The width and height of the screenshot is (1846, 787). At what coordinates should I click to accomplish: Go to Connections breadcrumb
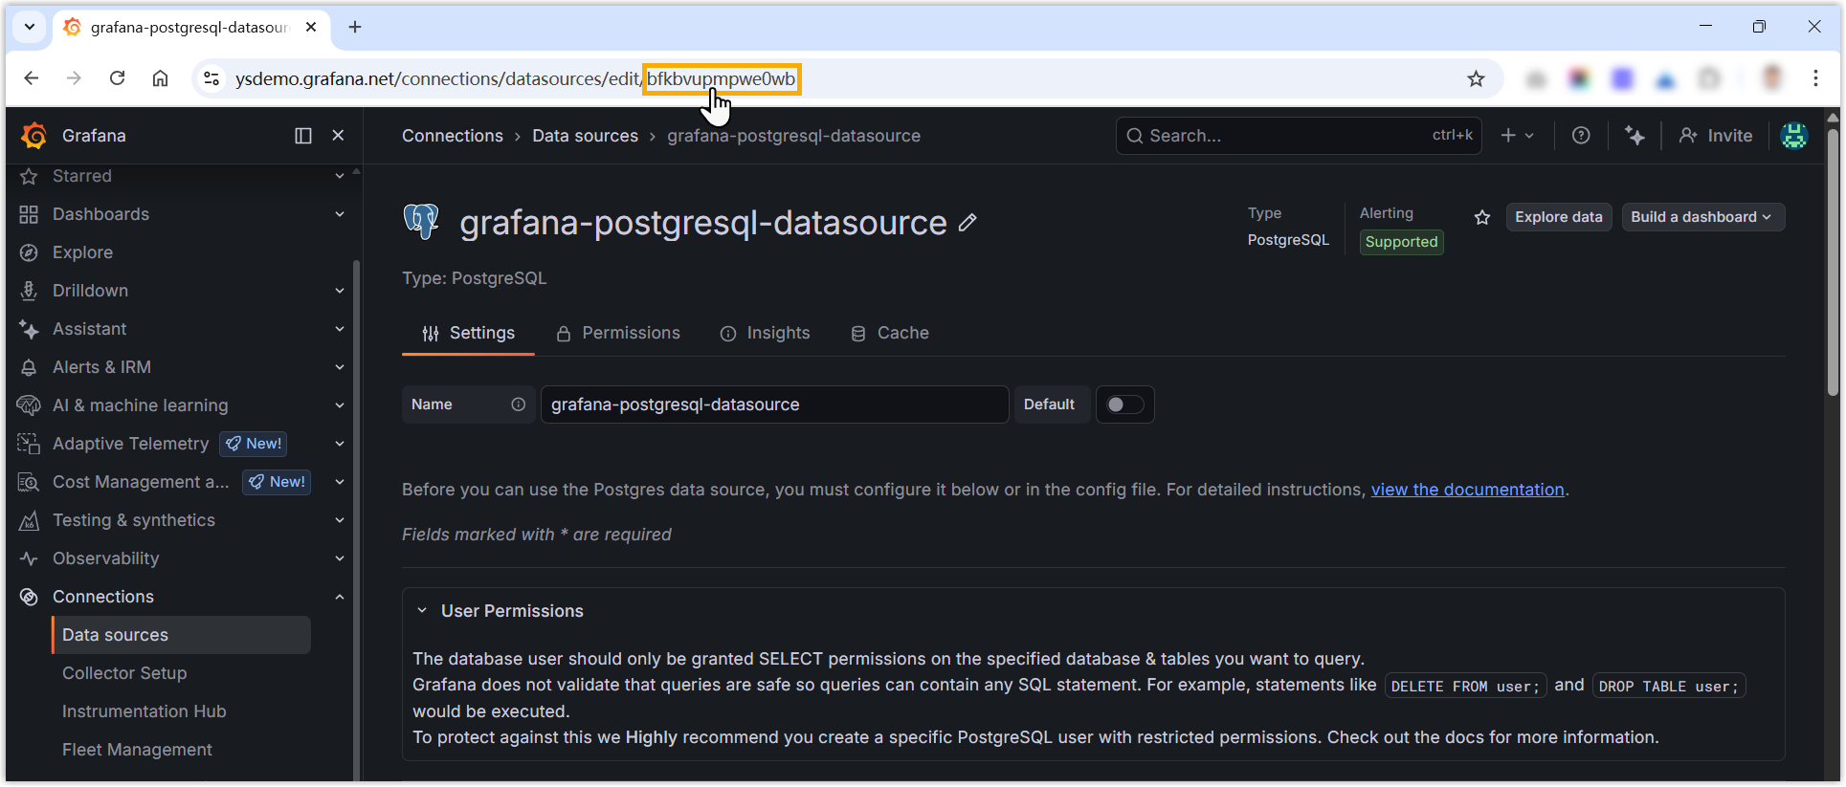tap(453, 136)
